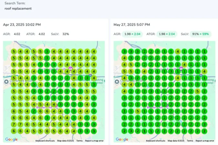Click the gray location marker on May map's left edge
This screenshot has height=145, width=218.
[117, 82]
